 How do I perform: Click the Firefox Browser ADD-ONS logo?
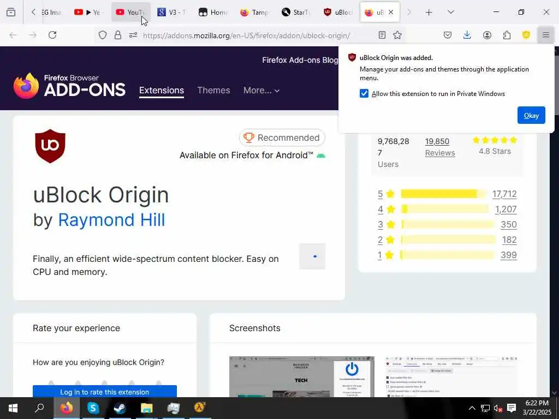click(69, 86)
